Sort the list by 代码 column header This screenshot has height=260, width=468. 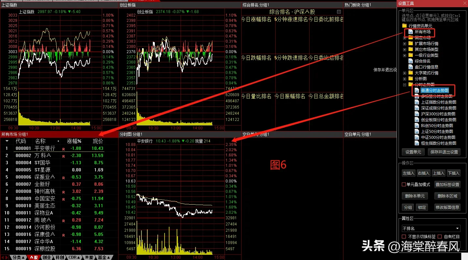(x=21, y=141)
